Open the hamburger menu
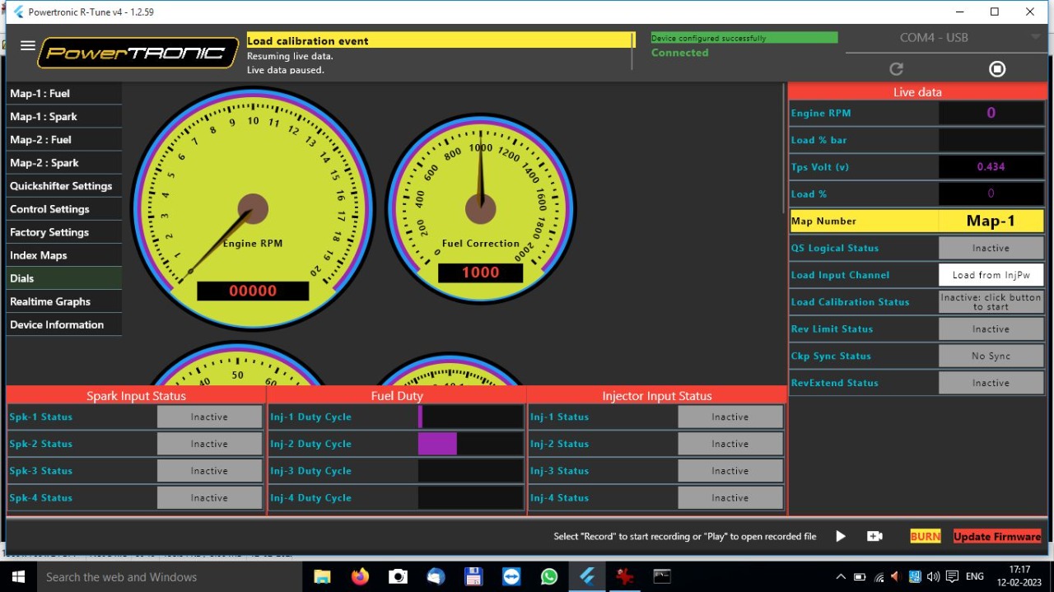The width and height of the screenshot is (1054, 592). [x=27, y=46]
